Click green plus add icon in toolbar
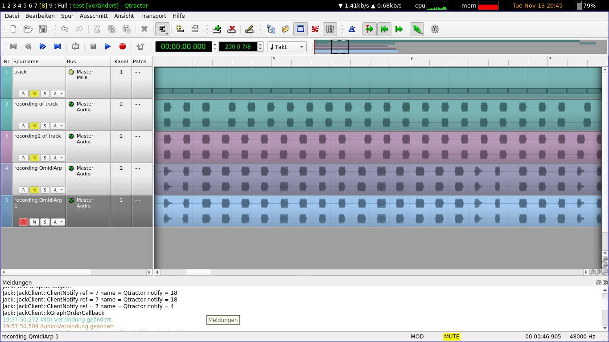The height and width of the screenshot is (342, 609). [217, 29]
